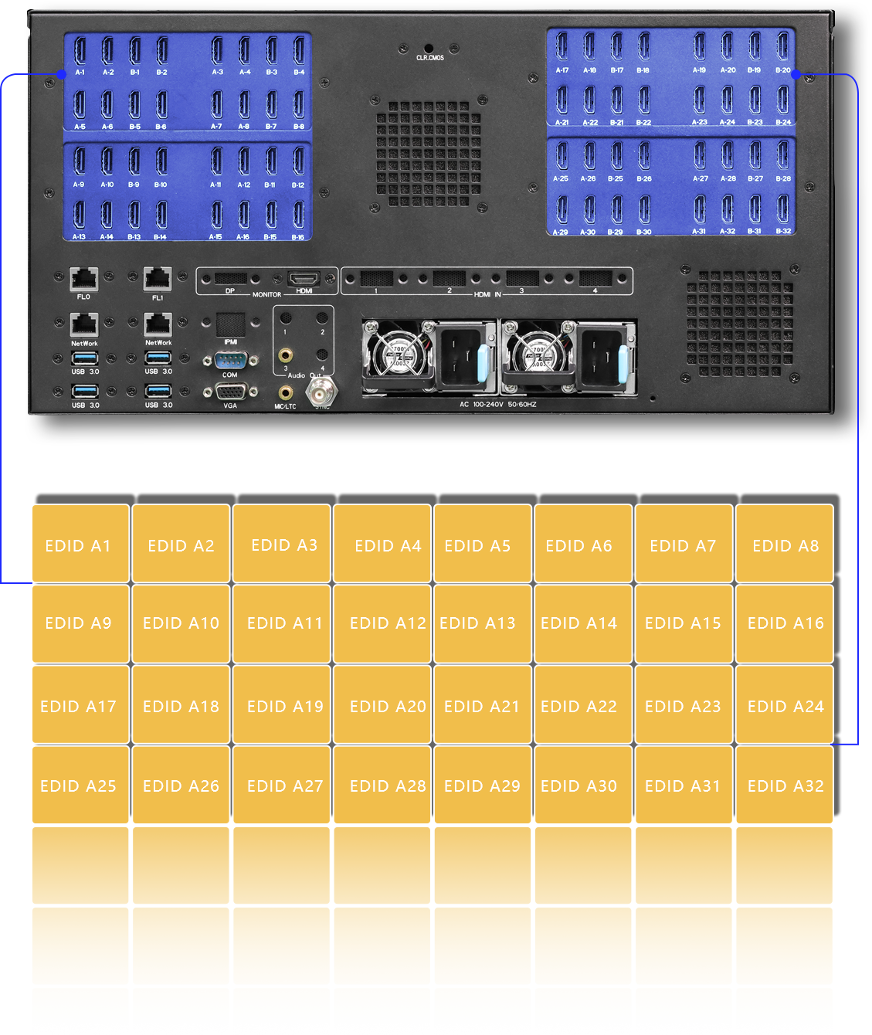The width and height of the screenshot is (872, 1035).
Task: Click the central square ventilation grille
Action: click(428, 154)
